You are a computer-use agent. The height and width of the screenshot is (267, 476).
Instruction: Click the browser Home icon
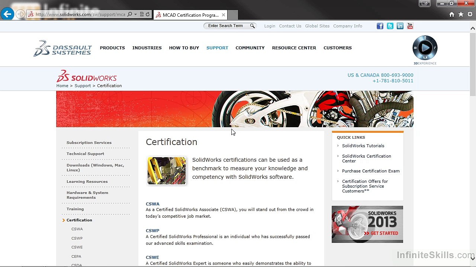pyautogui.click(x=452, y=14)
